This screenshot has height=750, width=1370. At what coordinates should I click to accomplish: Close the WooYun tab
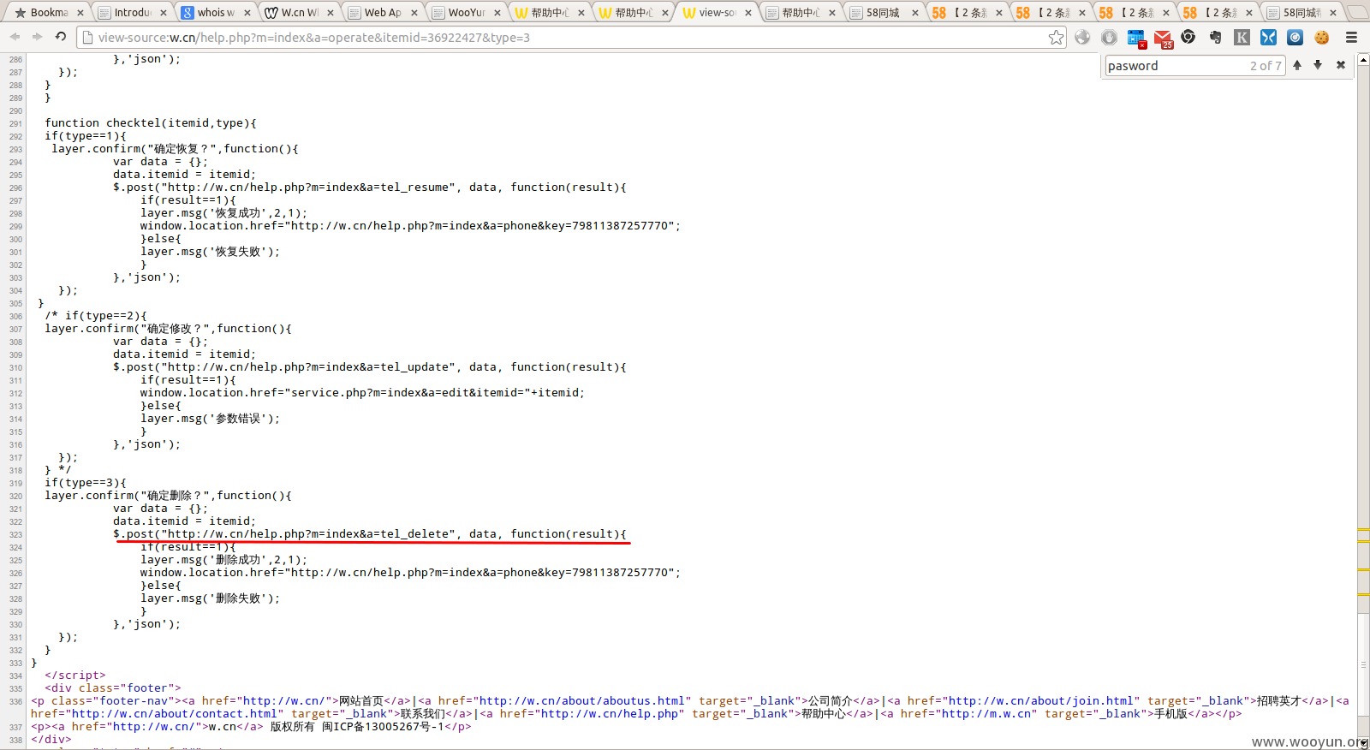[x=497, y=13]
